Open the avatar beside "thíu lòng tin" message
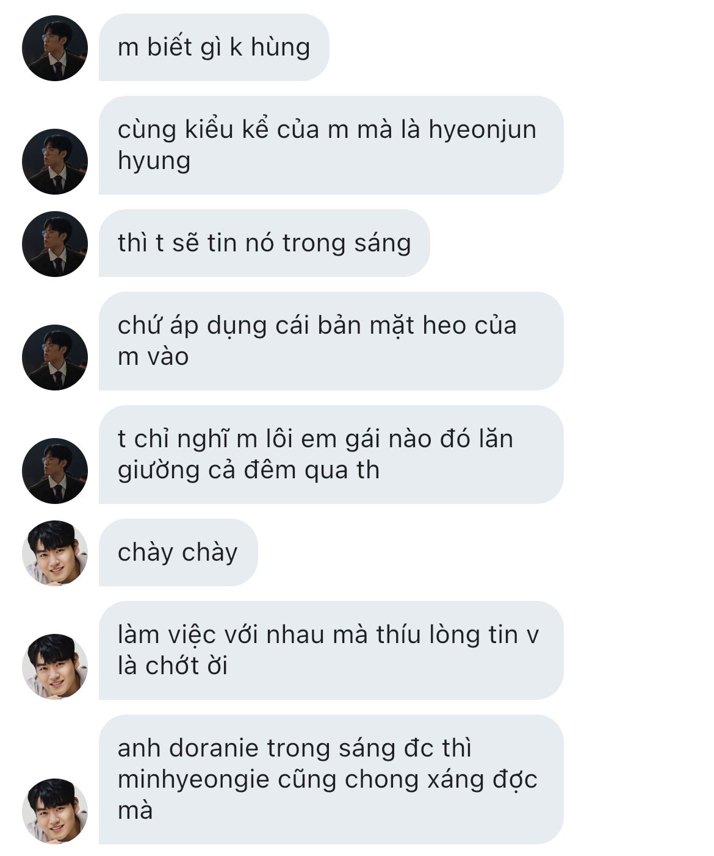 pyautogui.click(x=55, y=666)
